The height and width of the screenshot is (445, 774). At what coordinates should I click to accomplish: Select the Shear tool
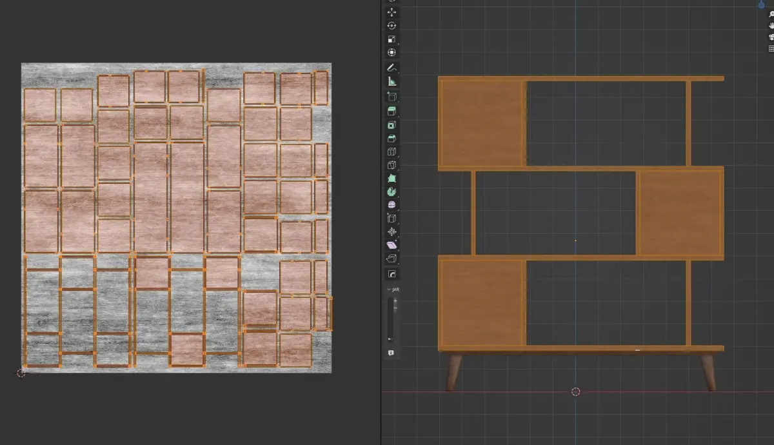[392, 245]
